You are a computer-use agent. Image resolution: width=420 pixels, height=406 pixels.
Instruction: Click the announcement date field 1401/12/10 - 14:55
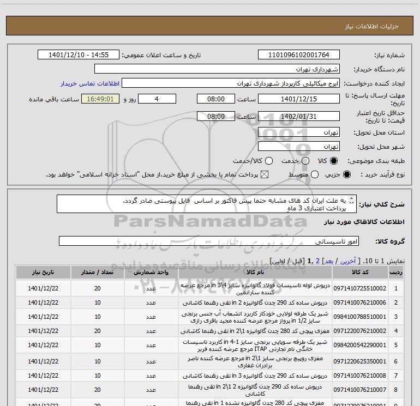(79, 55)
